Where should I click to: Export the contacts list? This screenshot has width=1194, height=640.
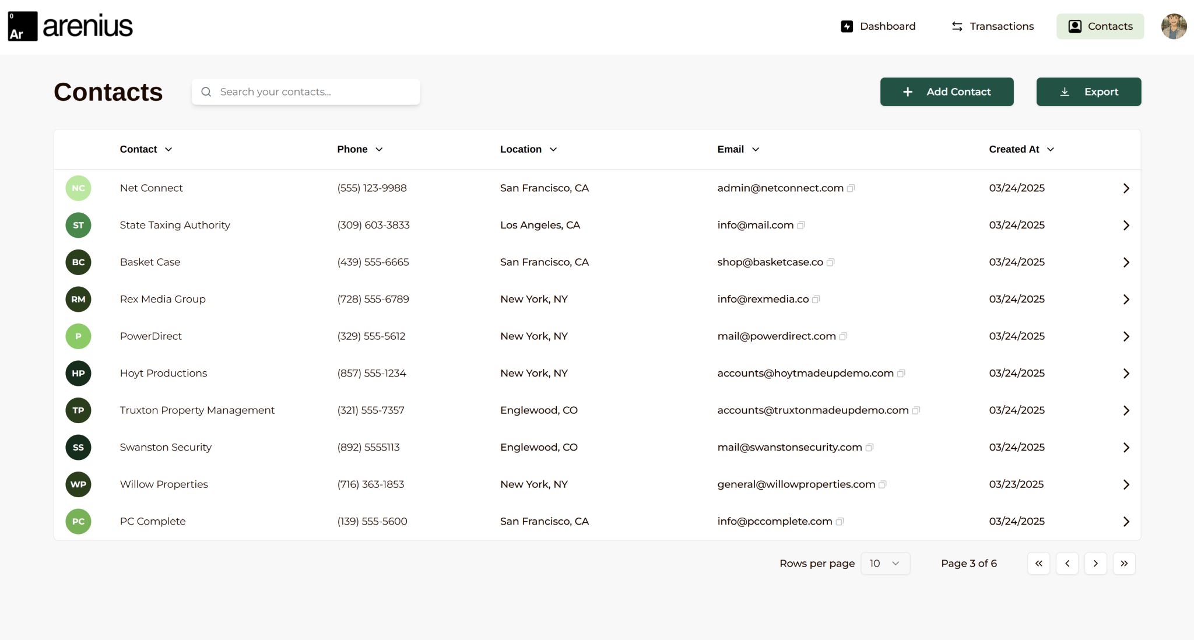pyautogui.click(x=1088, y=92)
